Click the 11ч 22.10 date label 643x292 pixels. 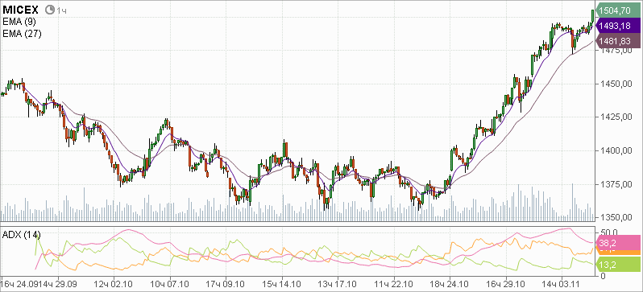[x=394, y=284]
